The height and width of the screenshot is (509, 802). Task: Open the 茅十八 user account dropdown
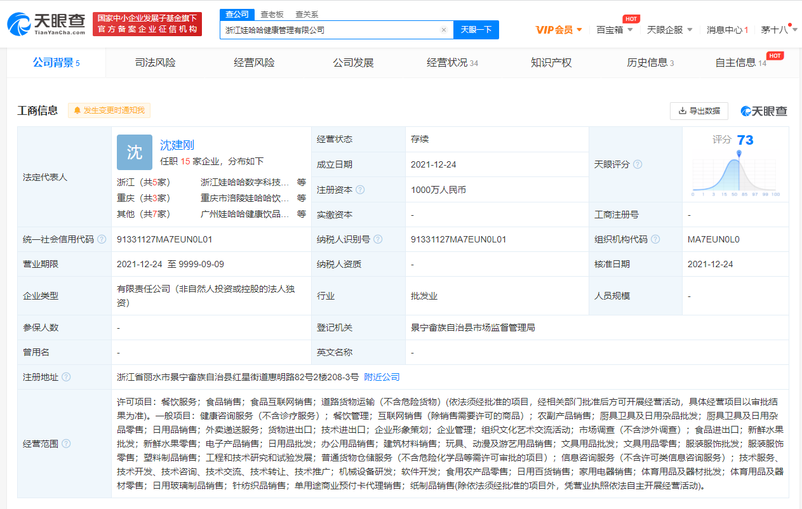[779, 30]
